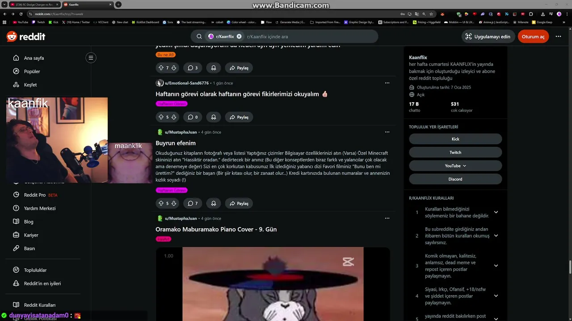This screenshot has width=572, height=321.
Task: Click the page vertical scrollbar
Action: click(x=570, y=267)
